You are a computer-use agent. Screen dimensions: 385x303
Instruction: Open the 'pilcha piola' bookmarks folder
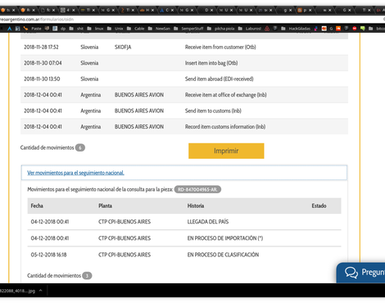tap(220, 29)
